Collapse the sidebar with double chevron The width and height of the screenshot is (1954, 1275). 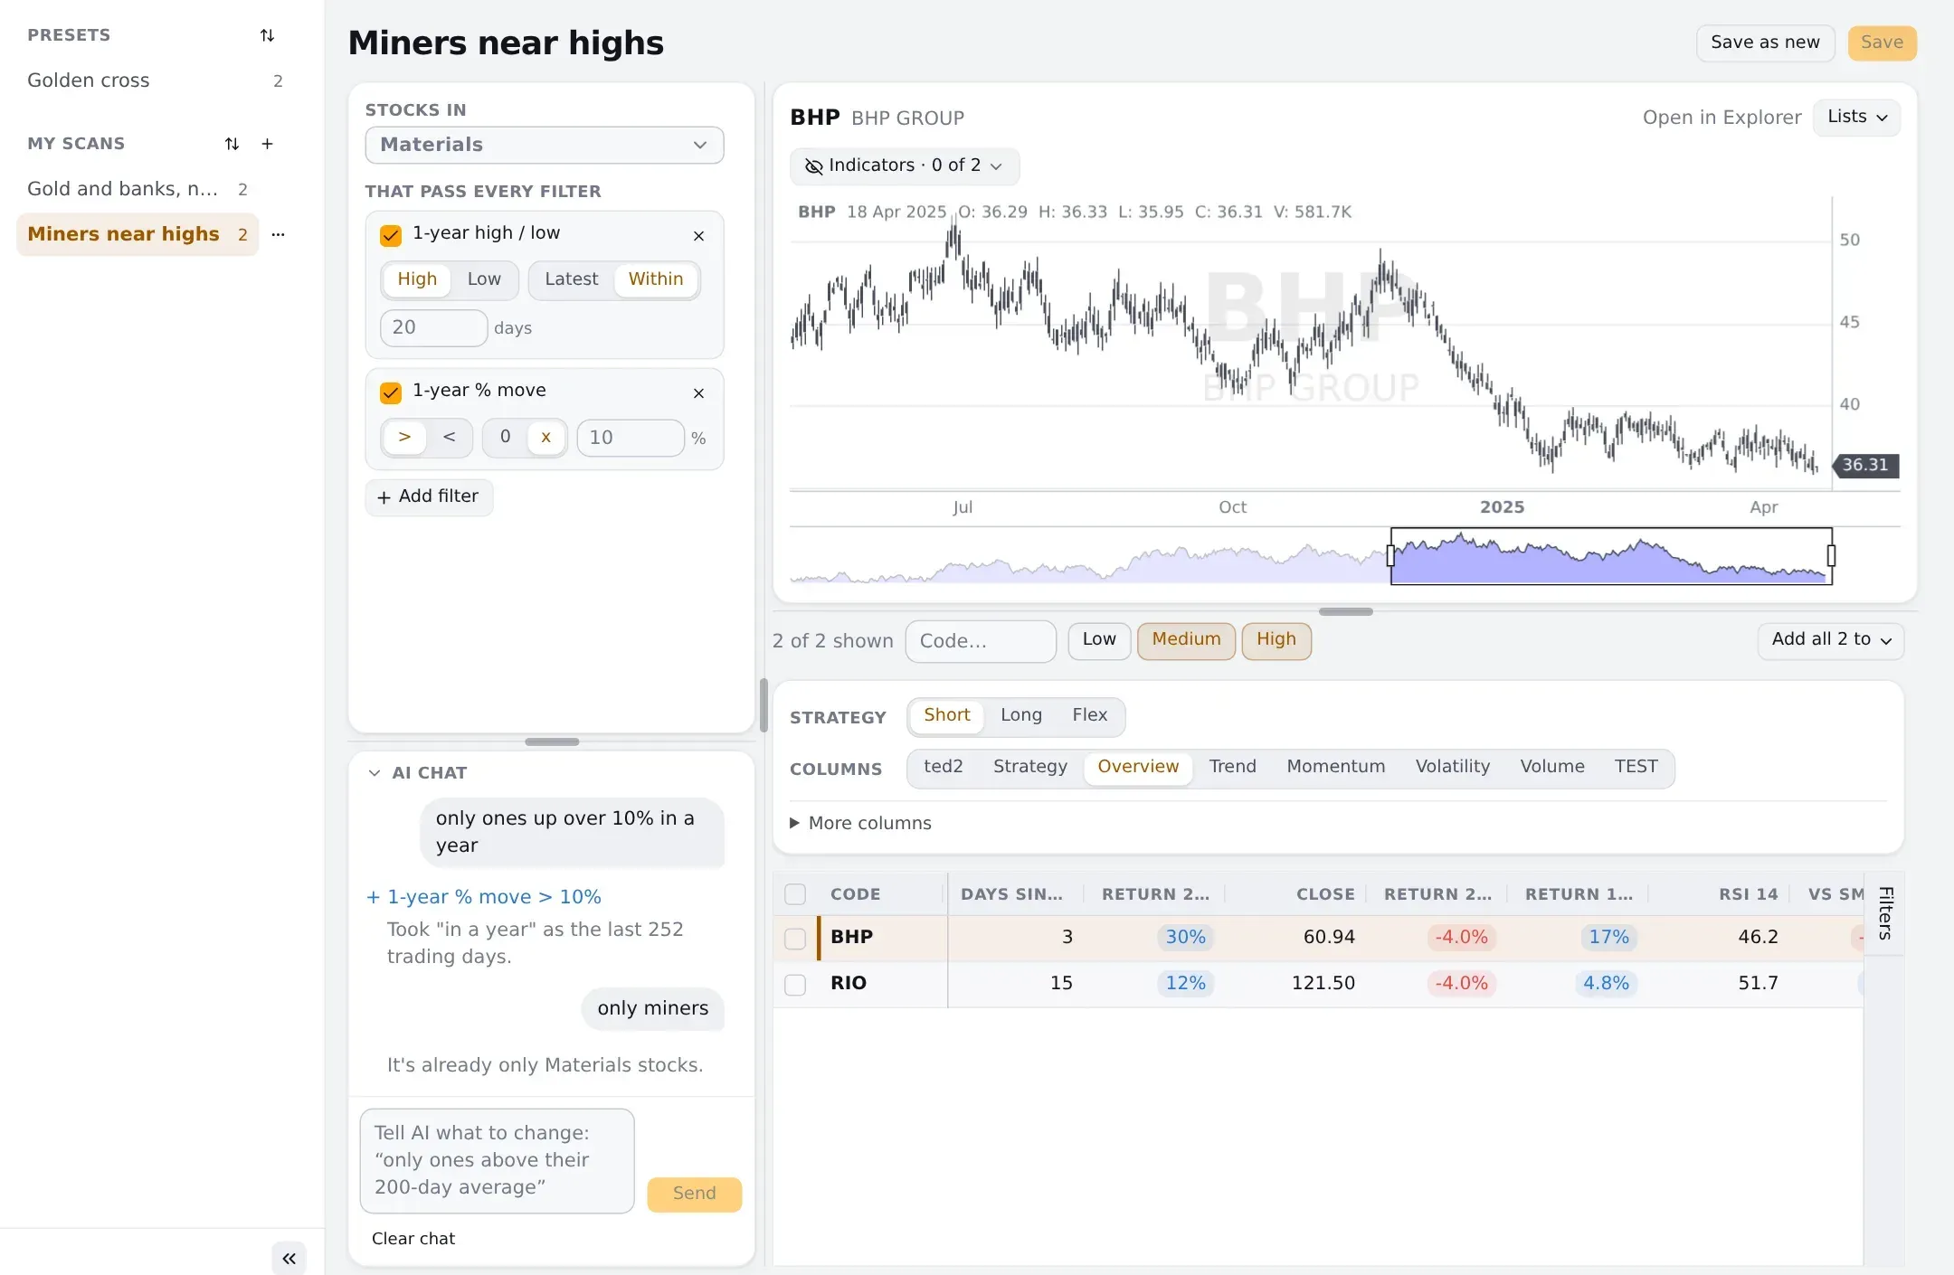coord(289,1258)
